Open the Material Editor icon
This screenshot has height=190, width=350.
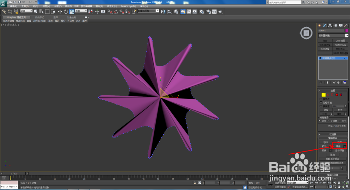click(x=202, y=12)
